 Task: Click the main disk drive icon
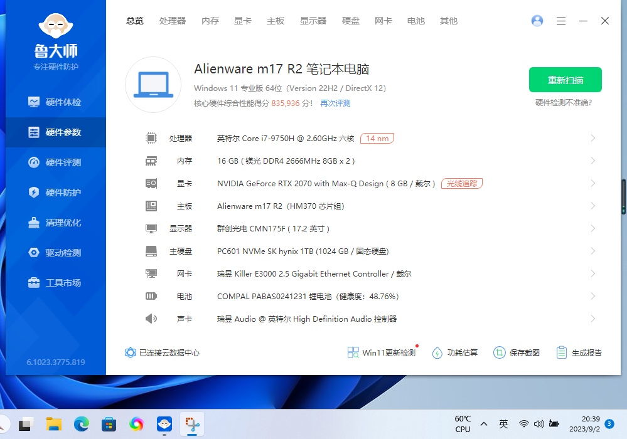pyautogui.click(x=151, y=251)
